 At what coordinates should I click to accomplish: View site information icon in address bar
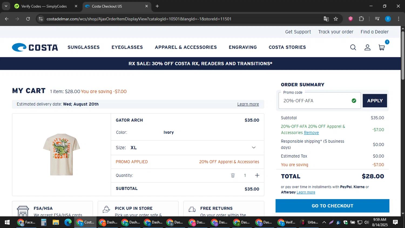(41, 19)
